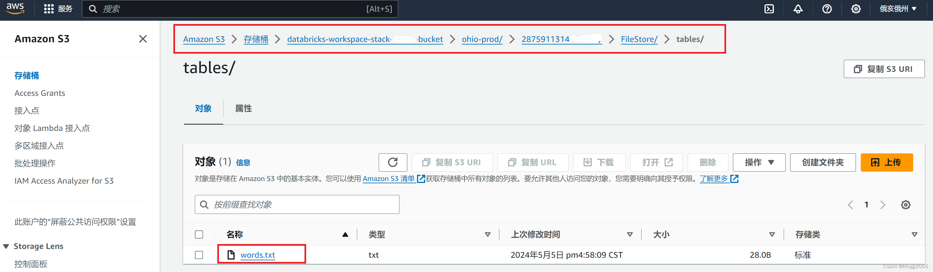
Task: Open 多区域接入点 in sidebar
Action: coord(39,146)
